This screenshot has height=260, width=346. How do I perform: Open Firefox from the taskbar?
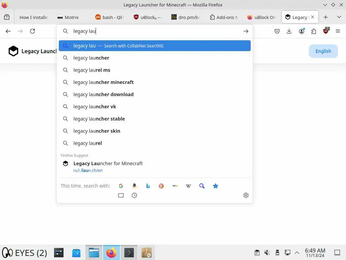point(112,253)
